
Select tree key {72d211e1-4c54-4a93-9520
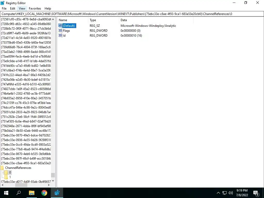pos(26,38)
